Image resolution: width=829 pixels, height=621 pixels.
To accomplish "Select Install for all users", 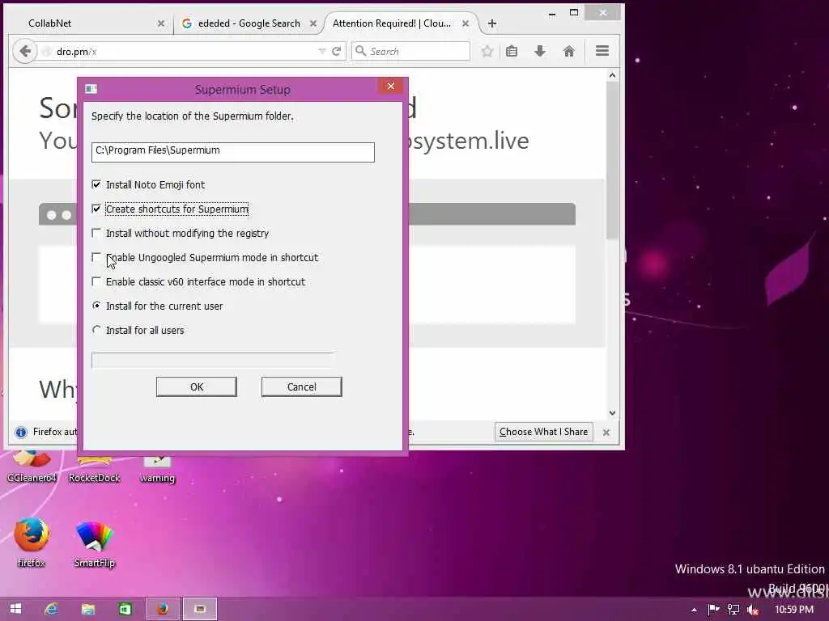I will click(96, 330).
